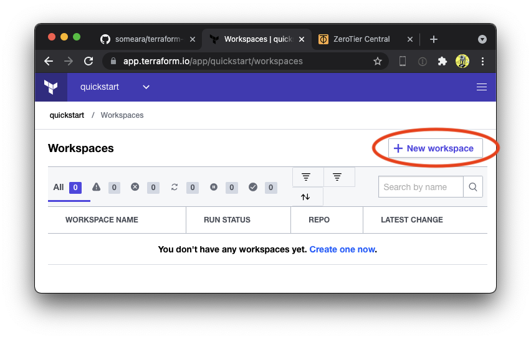Close the someara/terraform tab
Screen dimensions: 531x339
193,39
